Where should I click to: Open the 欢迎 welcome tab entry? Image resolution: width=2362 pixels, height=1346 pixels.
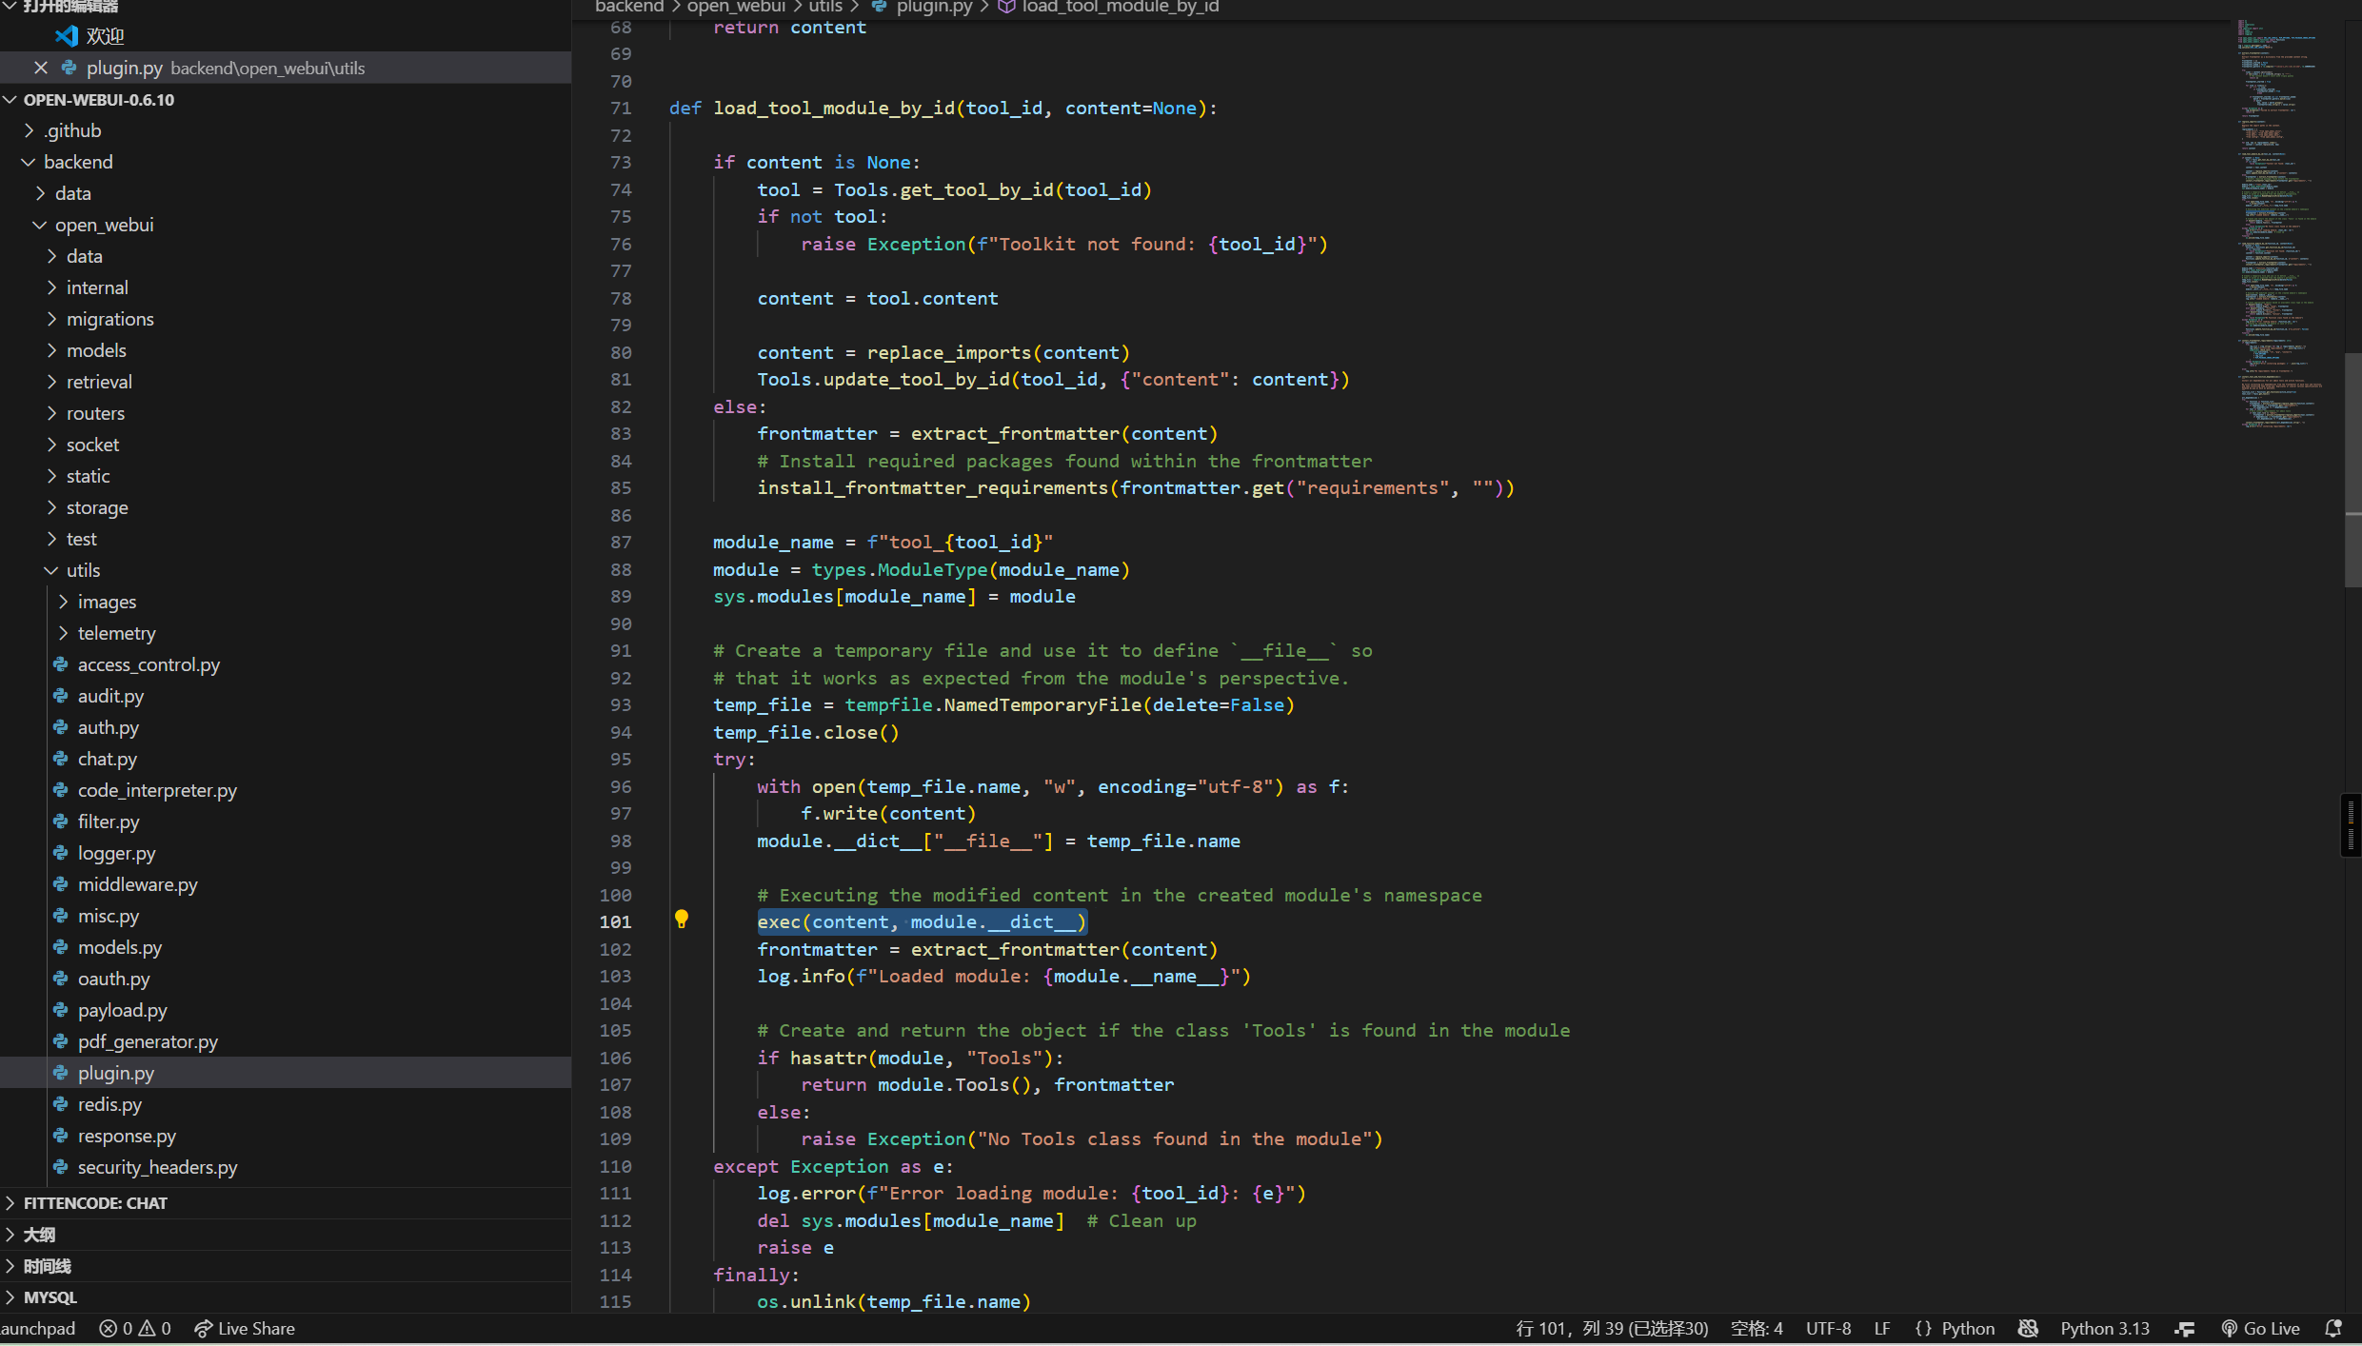click(x=105, y=36)
